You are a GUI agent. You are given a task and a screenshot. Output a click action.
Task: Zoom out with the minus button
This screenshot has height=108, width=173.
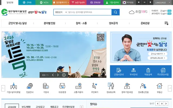click(145, 2)
